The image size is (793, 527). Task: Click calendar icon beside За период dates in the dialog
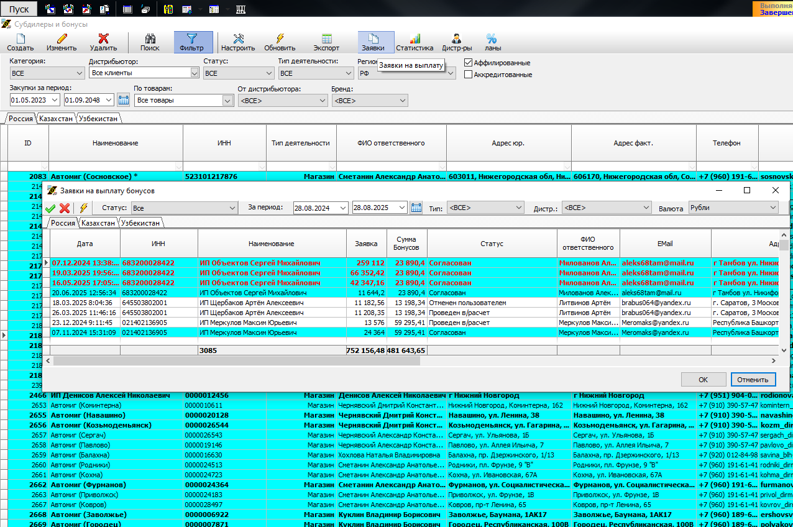point(416,208)
